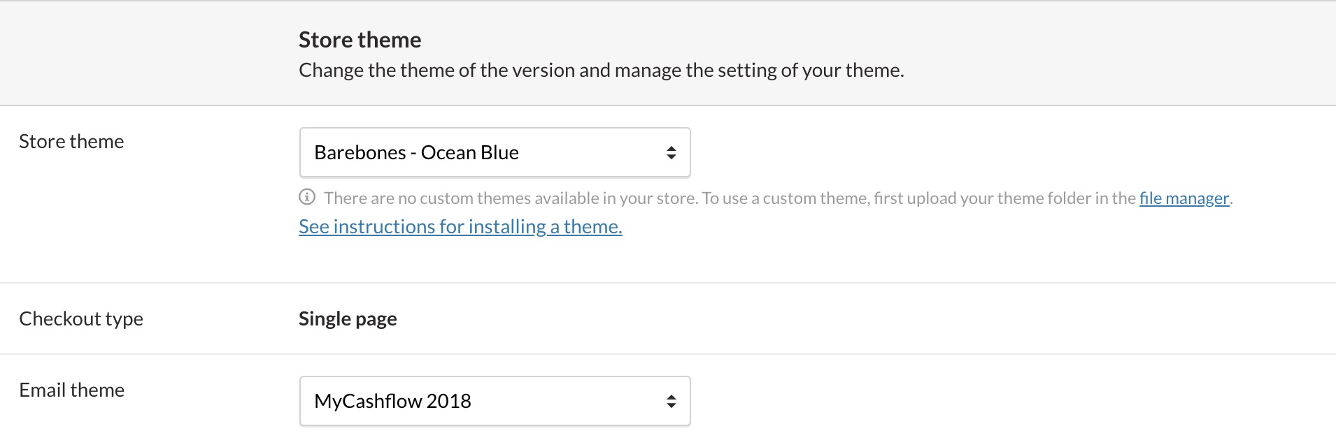Click the Checkout type label

click(x=81, y=318)
